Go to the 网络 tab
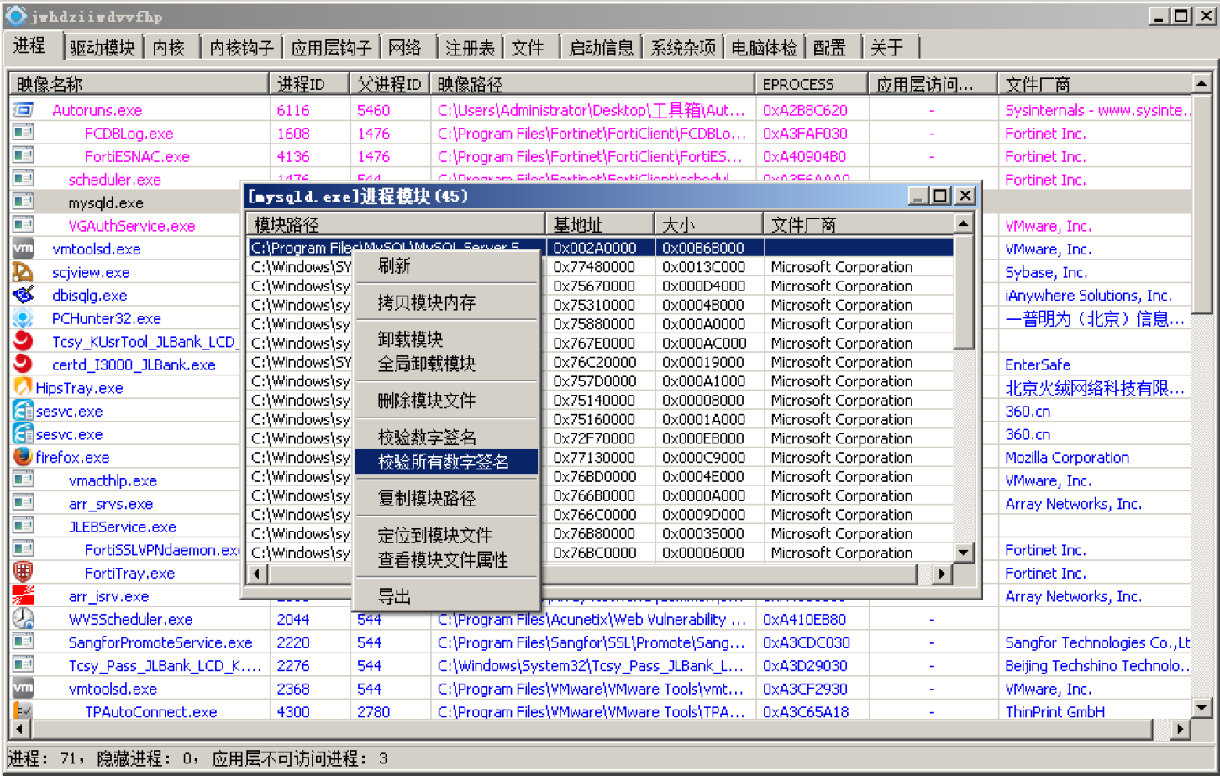Image resolution: width=1220 pixels, height=776 pixels. (405, 48)
